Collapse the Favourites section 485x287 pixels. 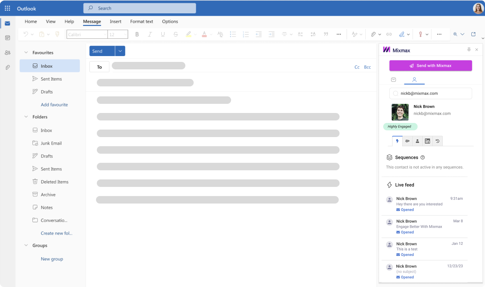(x=26, y=52)
